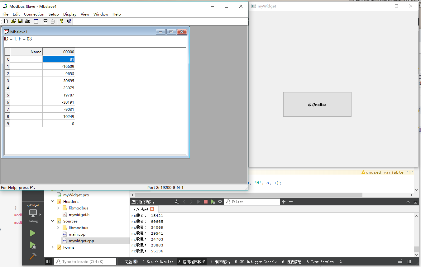The image size is (421, 267).
Task: Click the context help arrow-question icon
Action: (69, 21)
